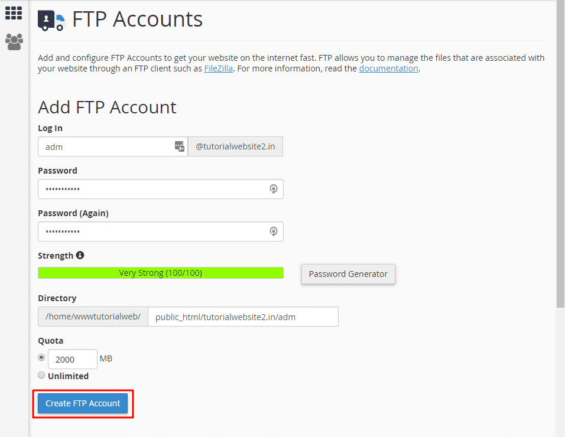This screenshot has height=437, width=565.
Task: Click the @tutorialwebsite2.in domain label
Action: coord(235,146)
